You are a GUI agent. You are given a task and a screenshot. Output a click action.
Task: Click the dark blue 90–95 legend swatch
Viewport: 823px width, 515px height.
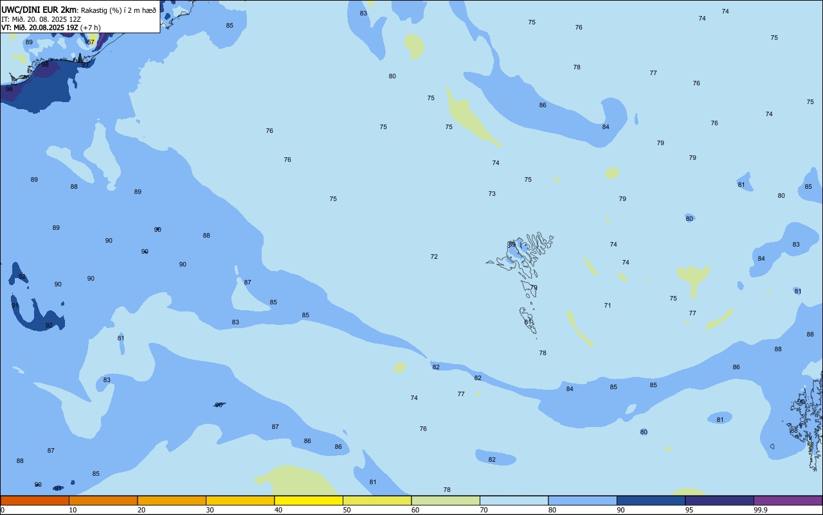coord(651,500)
